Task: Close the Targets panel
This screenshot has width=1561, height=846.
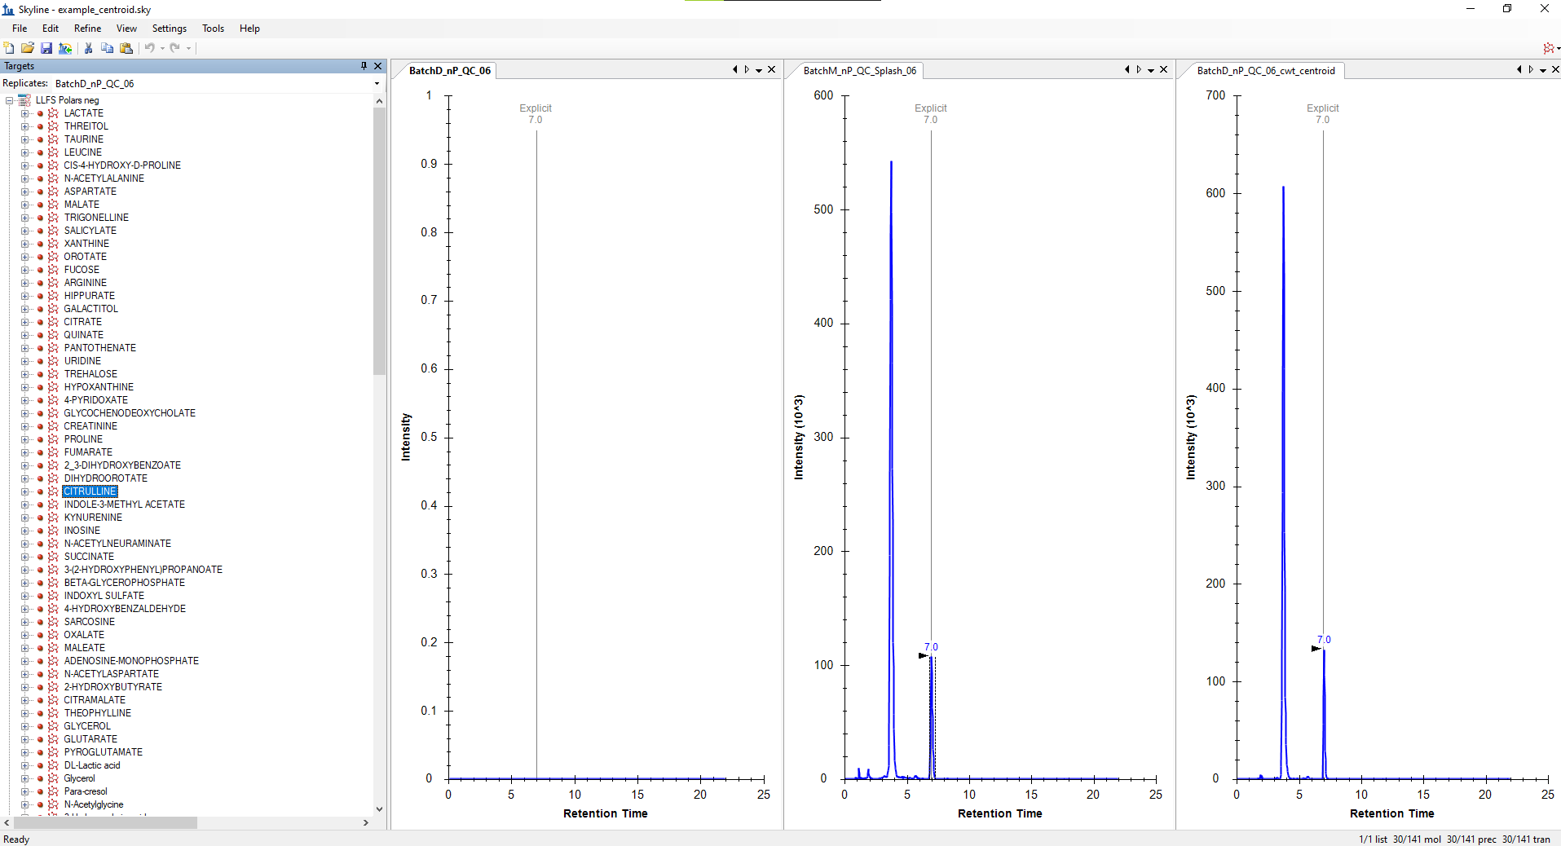Action: tap(377, 66)
